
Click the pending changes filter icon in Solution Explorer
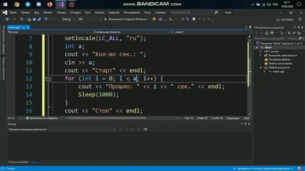click(282, 33)
